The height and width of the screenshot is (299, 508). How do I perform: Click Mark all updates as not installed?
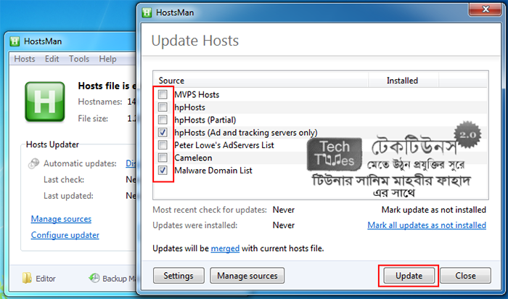(x=427, y=225)
